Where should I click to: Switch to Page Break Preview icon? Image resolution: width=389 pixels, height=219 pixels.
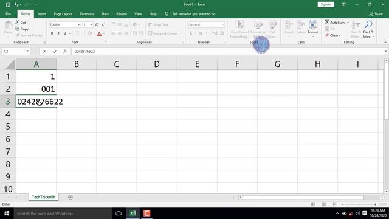pos(335,204)
